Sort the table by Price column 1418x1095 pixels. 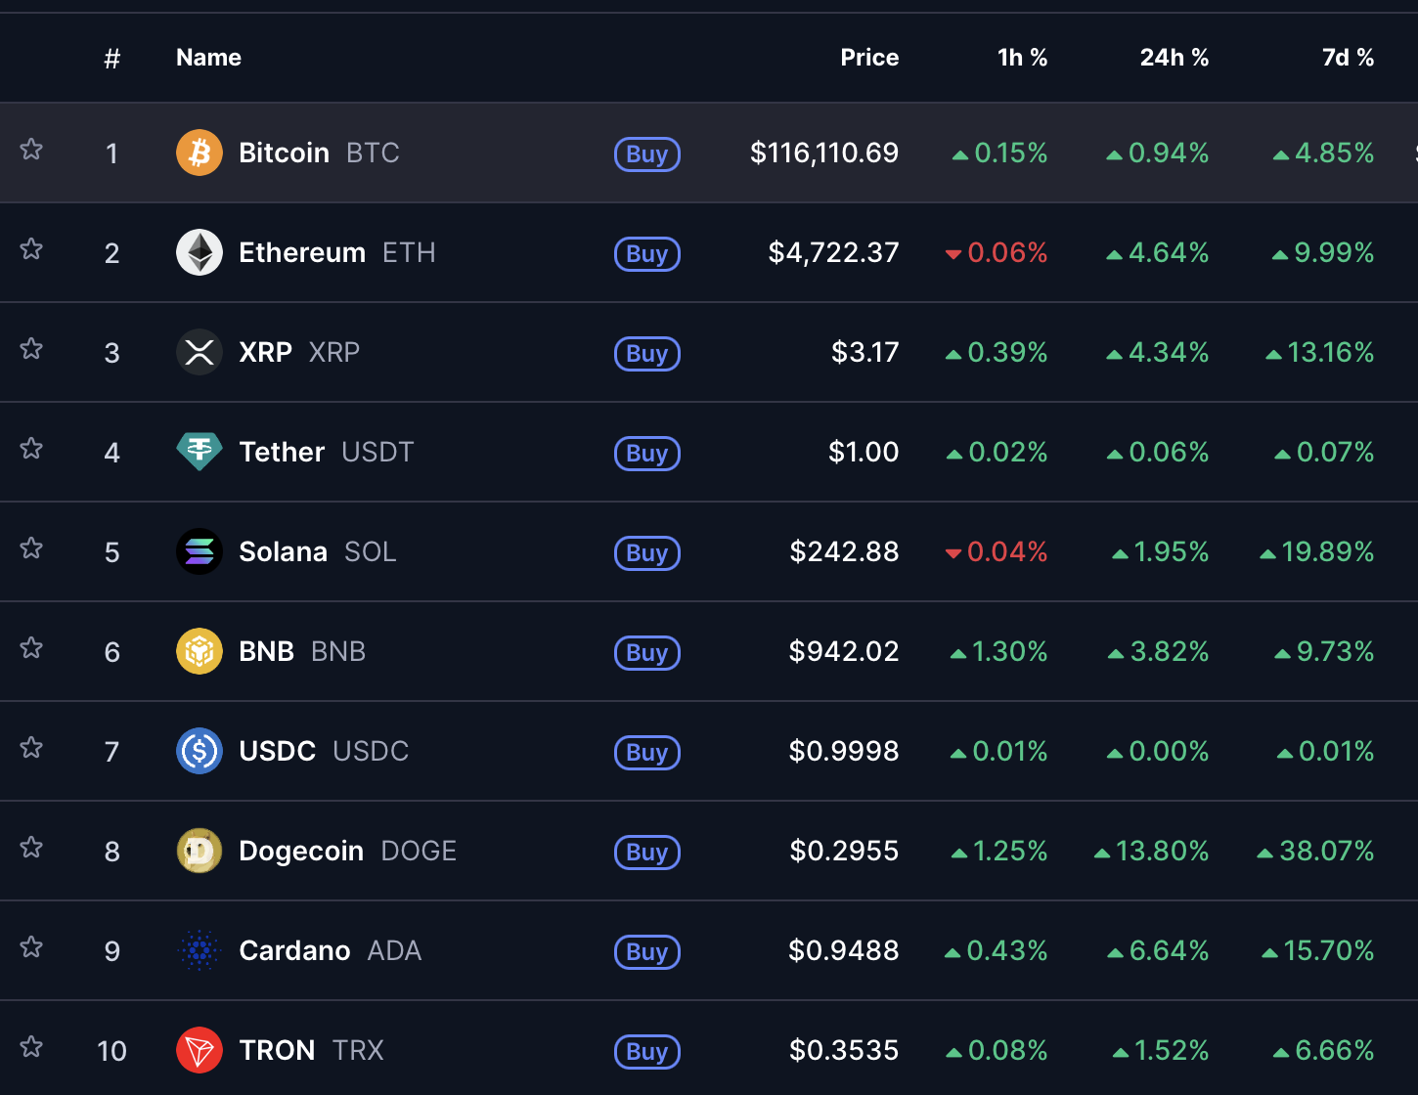pyautogui.click(x=869, y=58)
